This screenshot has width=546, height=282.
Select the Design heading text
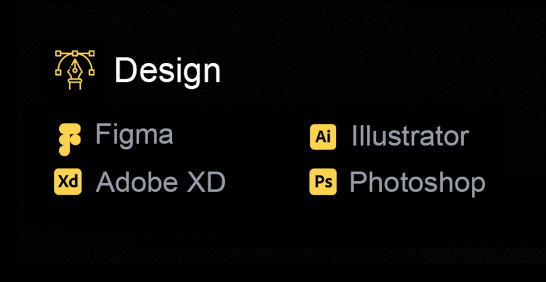[167, 70]
